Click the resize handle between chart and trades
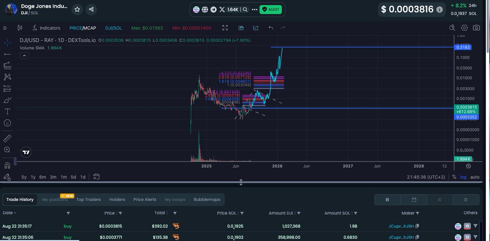 [x=241, y=182]
